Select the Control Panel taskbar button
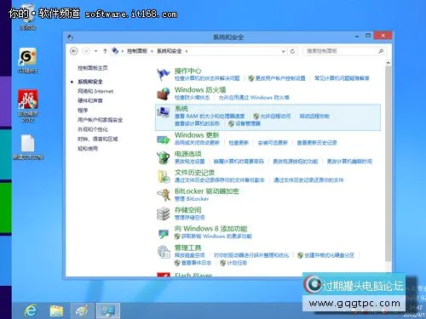The image size is (426, 319). pos(108,310)
